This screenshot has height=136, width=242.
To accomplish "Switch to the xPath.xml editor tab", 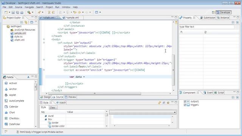I will (x=48, y=18).
